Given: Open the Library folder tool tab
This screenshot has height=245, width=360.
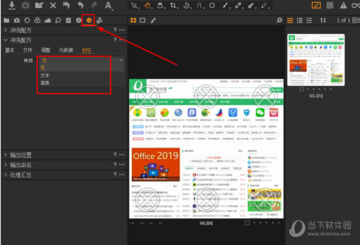Looking at the screenshot, I should [x=7, y=20].
